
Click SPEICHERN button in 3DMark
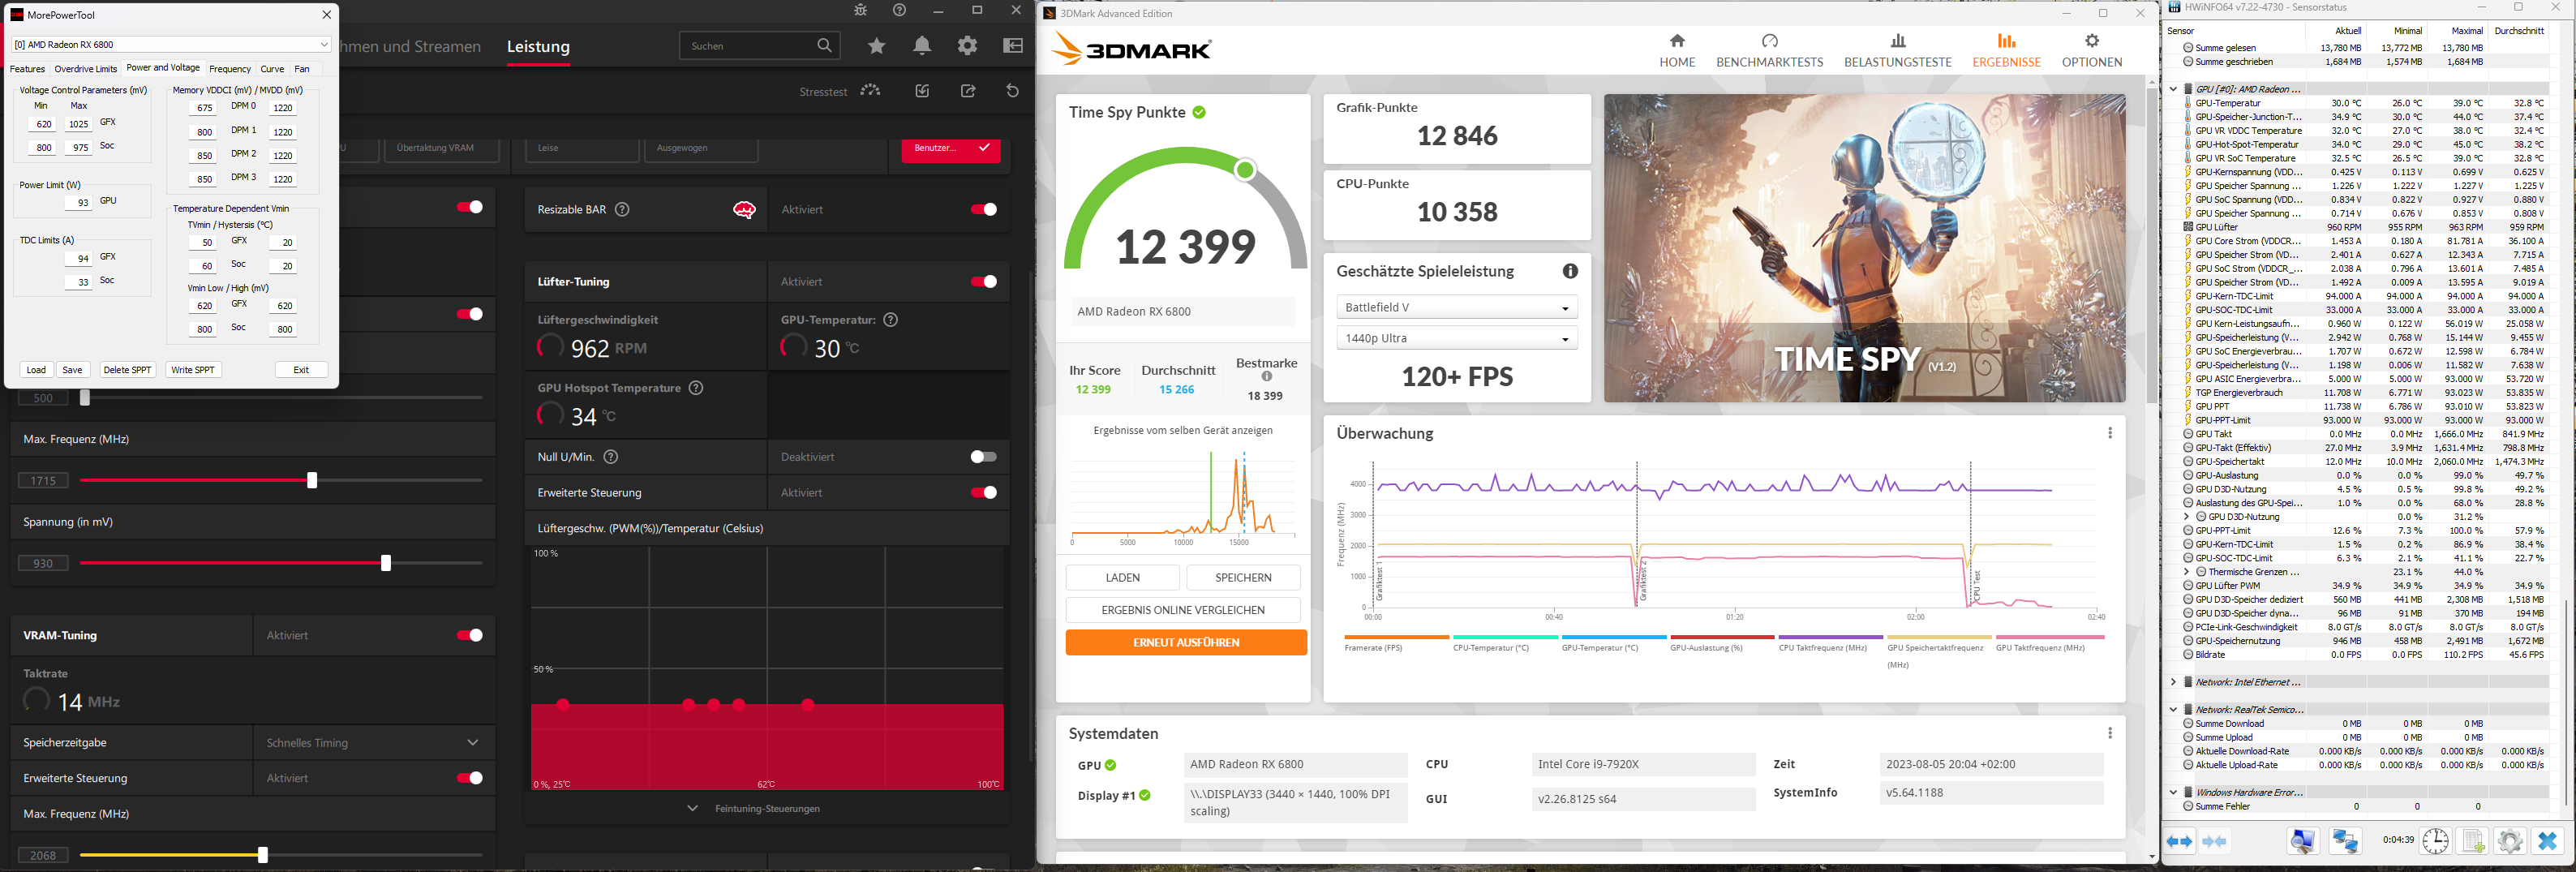(x=1243, y=577)
